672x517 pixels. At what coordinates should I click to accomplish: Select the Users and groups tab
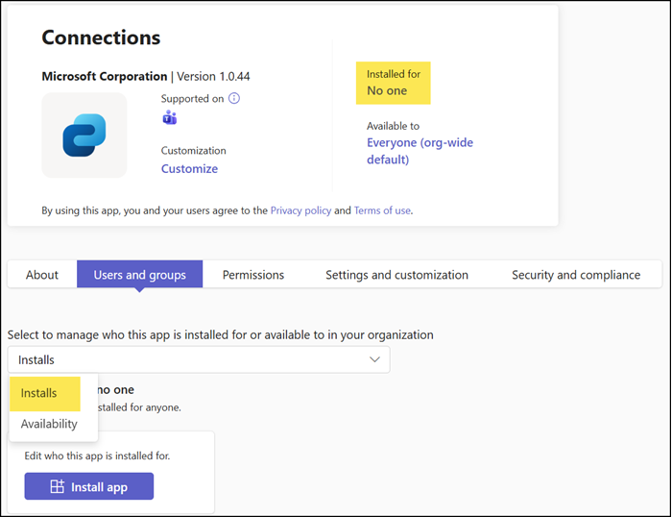(140, 275)
